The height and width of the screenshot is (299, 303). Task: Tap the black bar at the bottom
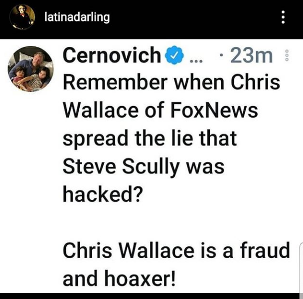151,296
